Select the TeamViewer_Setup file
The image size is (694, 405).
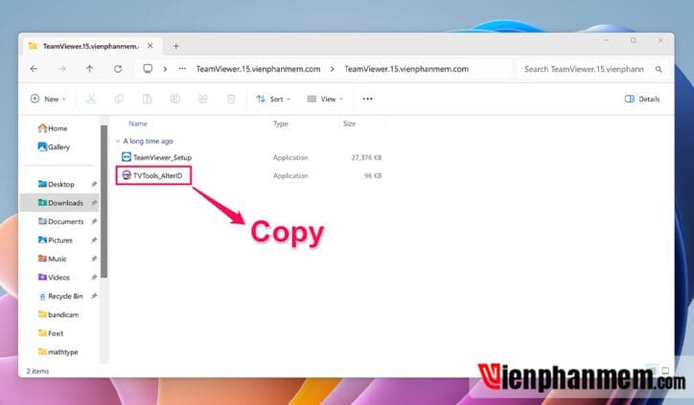162,157
